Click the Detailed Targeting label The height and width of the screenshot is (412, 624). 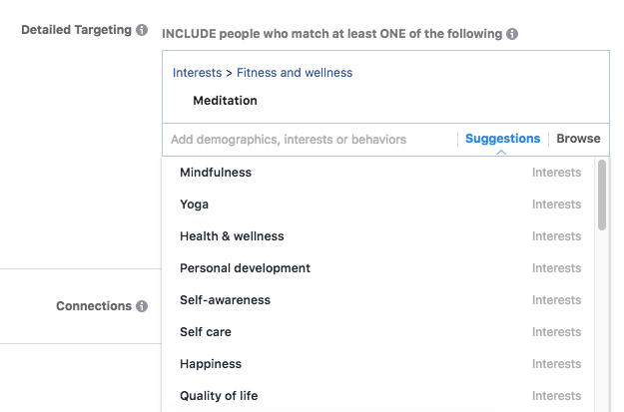click(x=77, y=30)
